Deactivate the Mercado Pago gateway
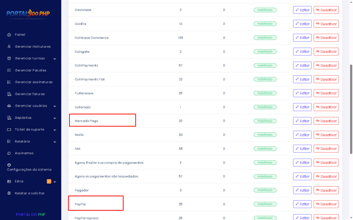The image size is (353, 220). pyautogui.click(x=326, y=121)
